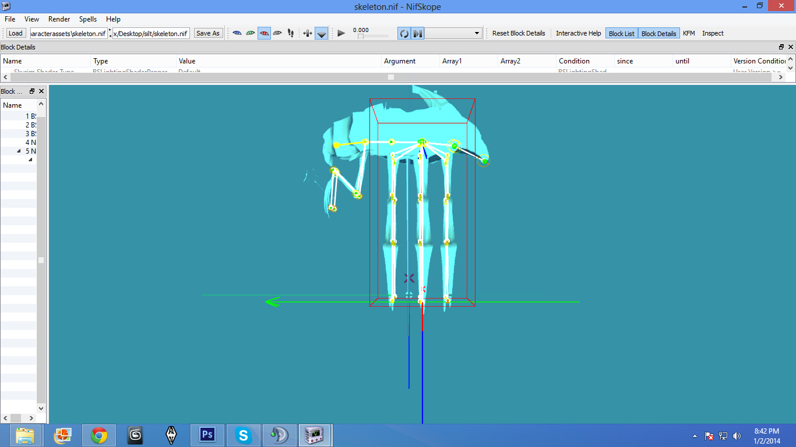Toggle the animation loop button
Viewport: 796px width, 447px height.
coord(404,33)
